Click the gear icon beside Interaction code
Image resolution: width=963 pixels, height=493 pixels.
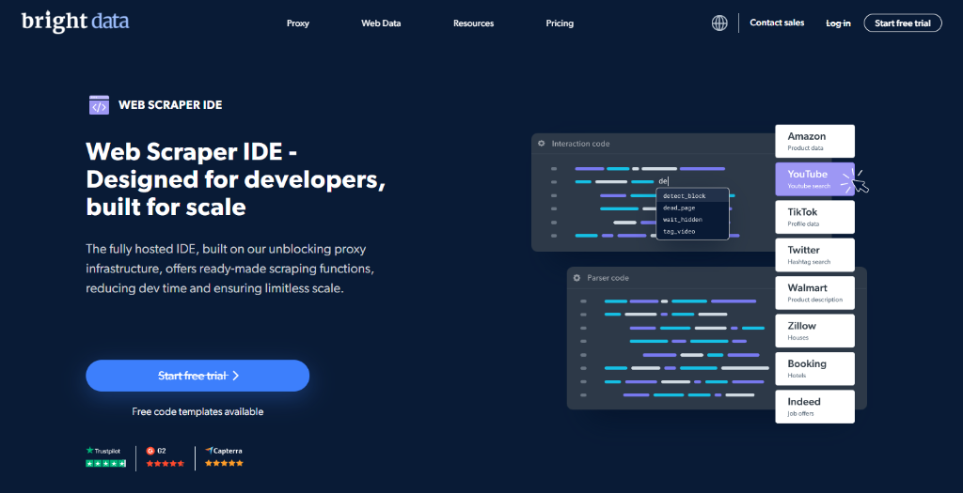pyautogui.click(x=541, y=144)
